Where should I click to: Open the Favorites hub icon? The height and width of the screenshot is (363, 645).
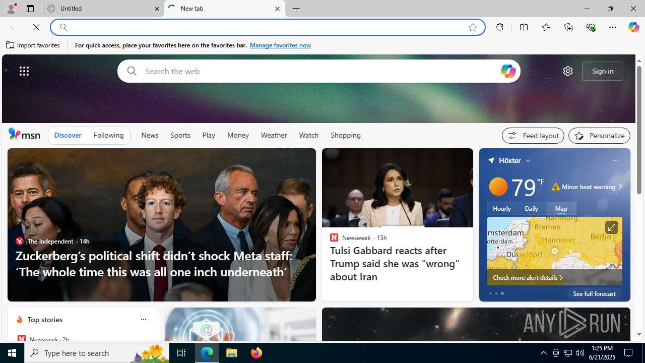pos(546,27)
